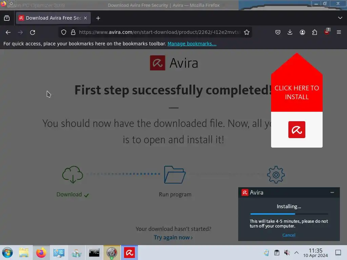Open the terminal taskbar icon
347x260 pixels.
pos(94,253)
